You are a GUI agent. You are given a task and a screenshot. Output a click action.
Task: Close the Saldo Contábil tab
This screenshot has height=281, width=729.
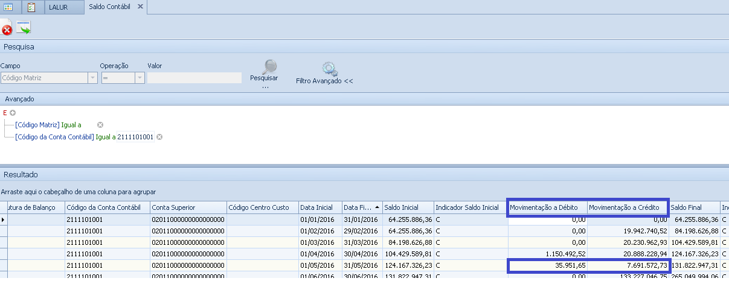point(140,7)
